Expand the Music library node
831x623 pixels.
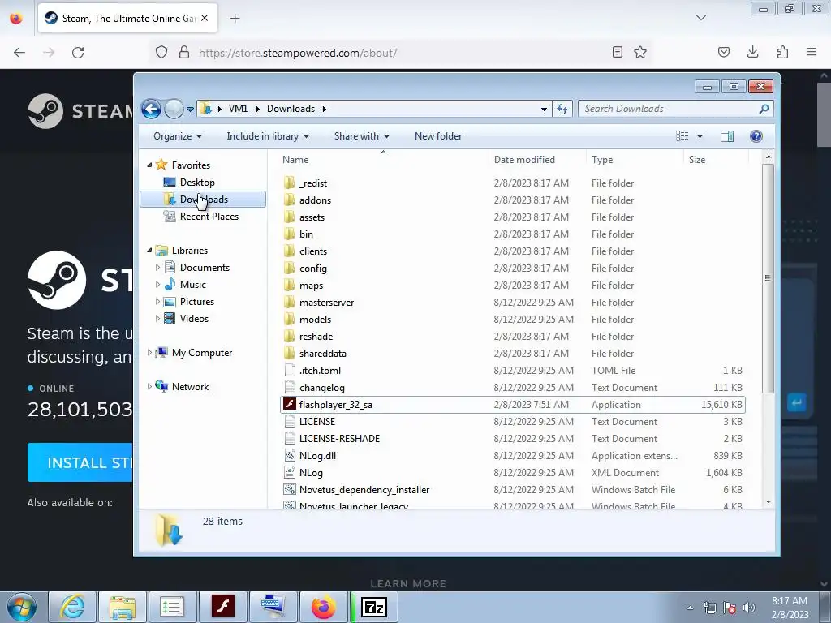point(157,285)
